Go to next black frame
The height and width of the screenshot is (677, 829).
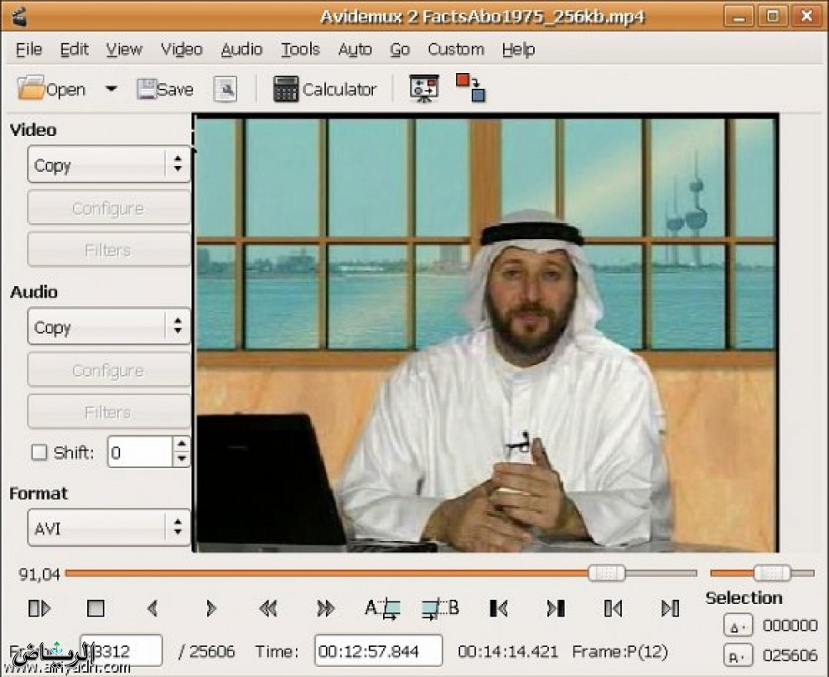(555, 609)
